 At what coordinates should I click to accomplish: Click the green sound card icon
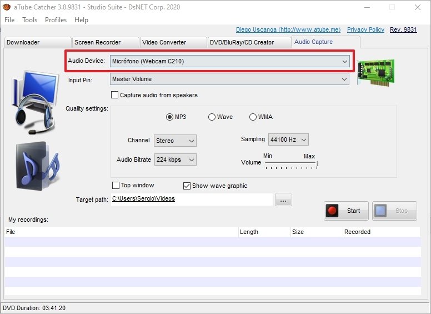[x=376, y=72]
